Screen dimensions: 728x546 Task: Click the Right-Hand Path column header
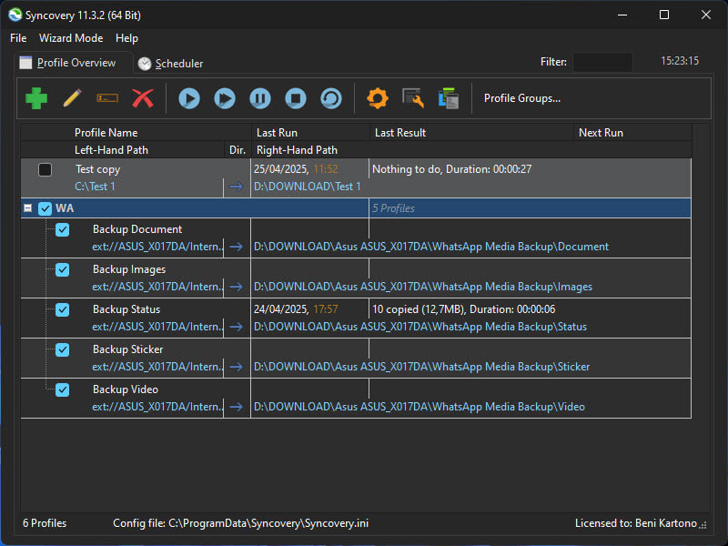[297, 150]
